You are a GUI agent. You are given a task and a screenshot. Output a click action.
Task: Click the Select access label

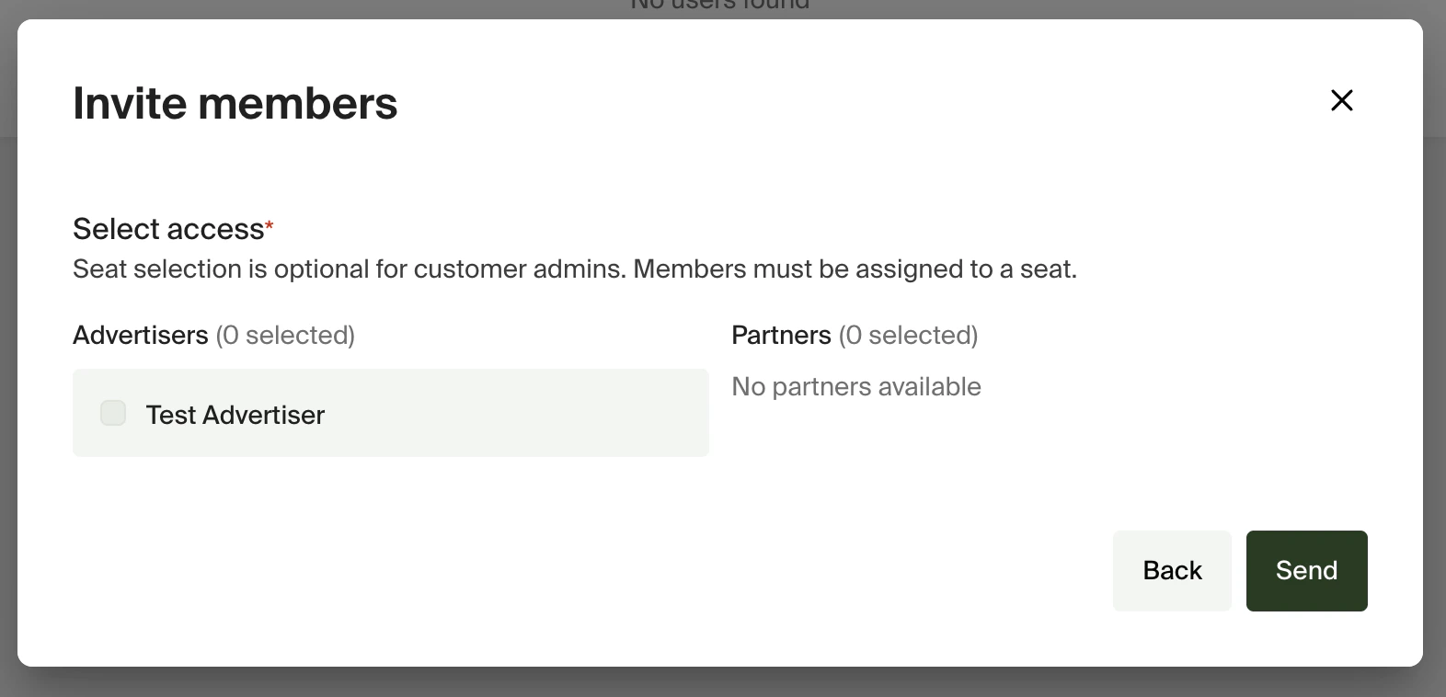(166, 229)
